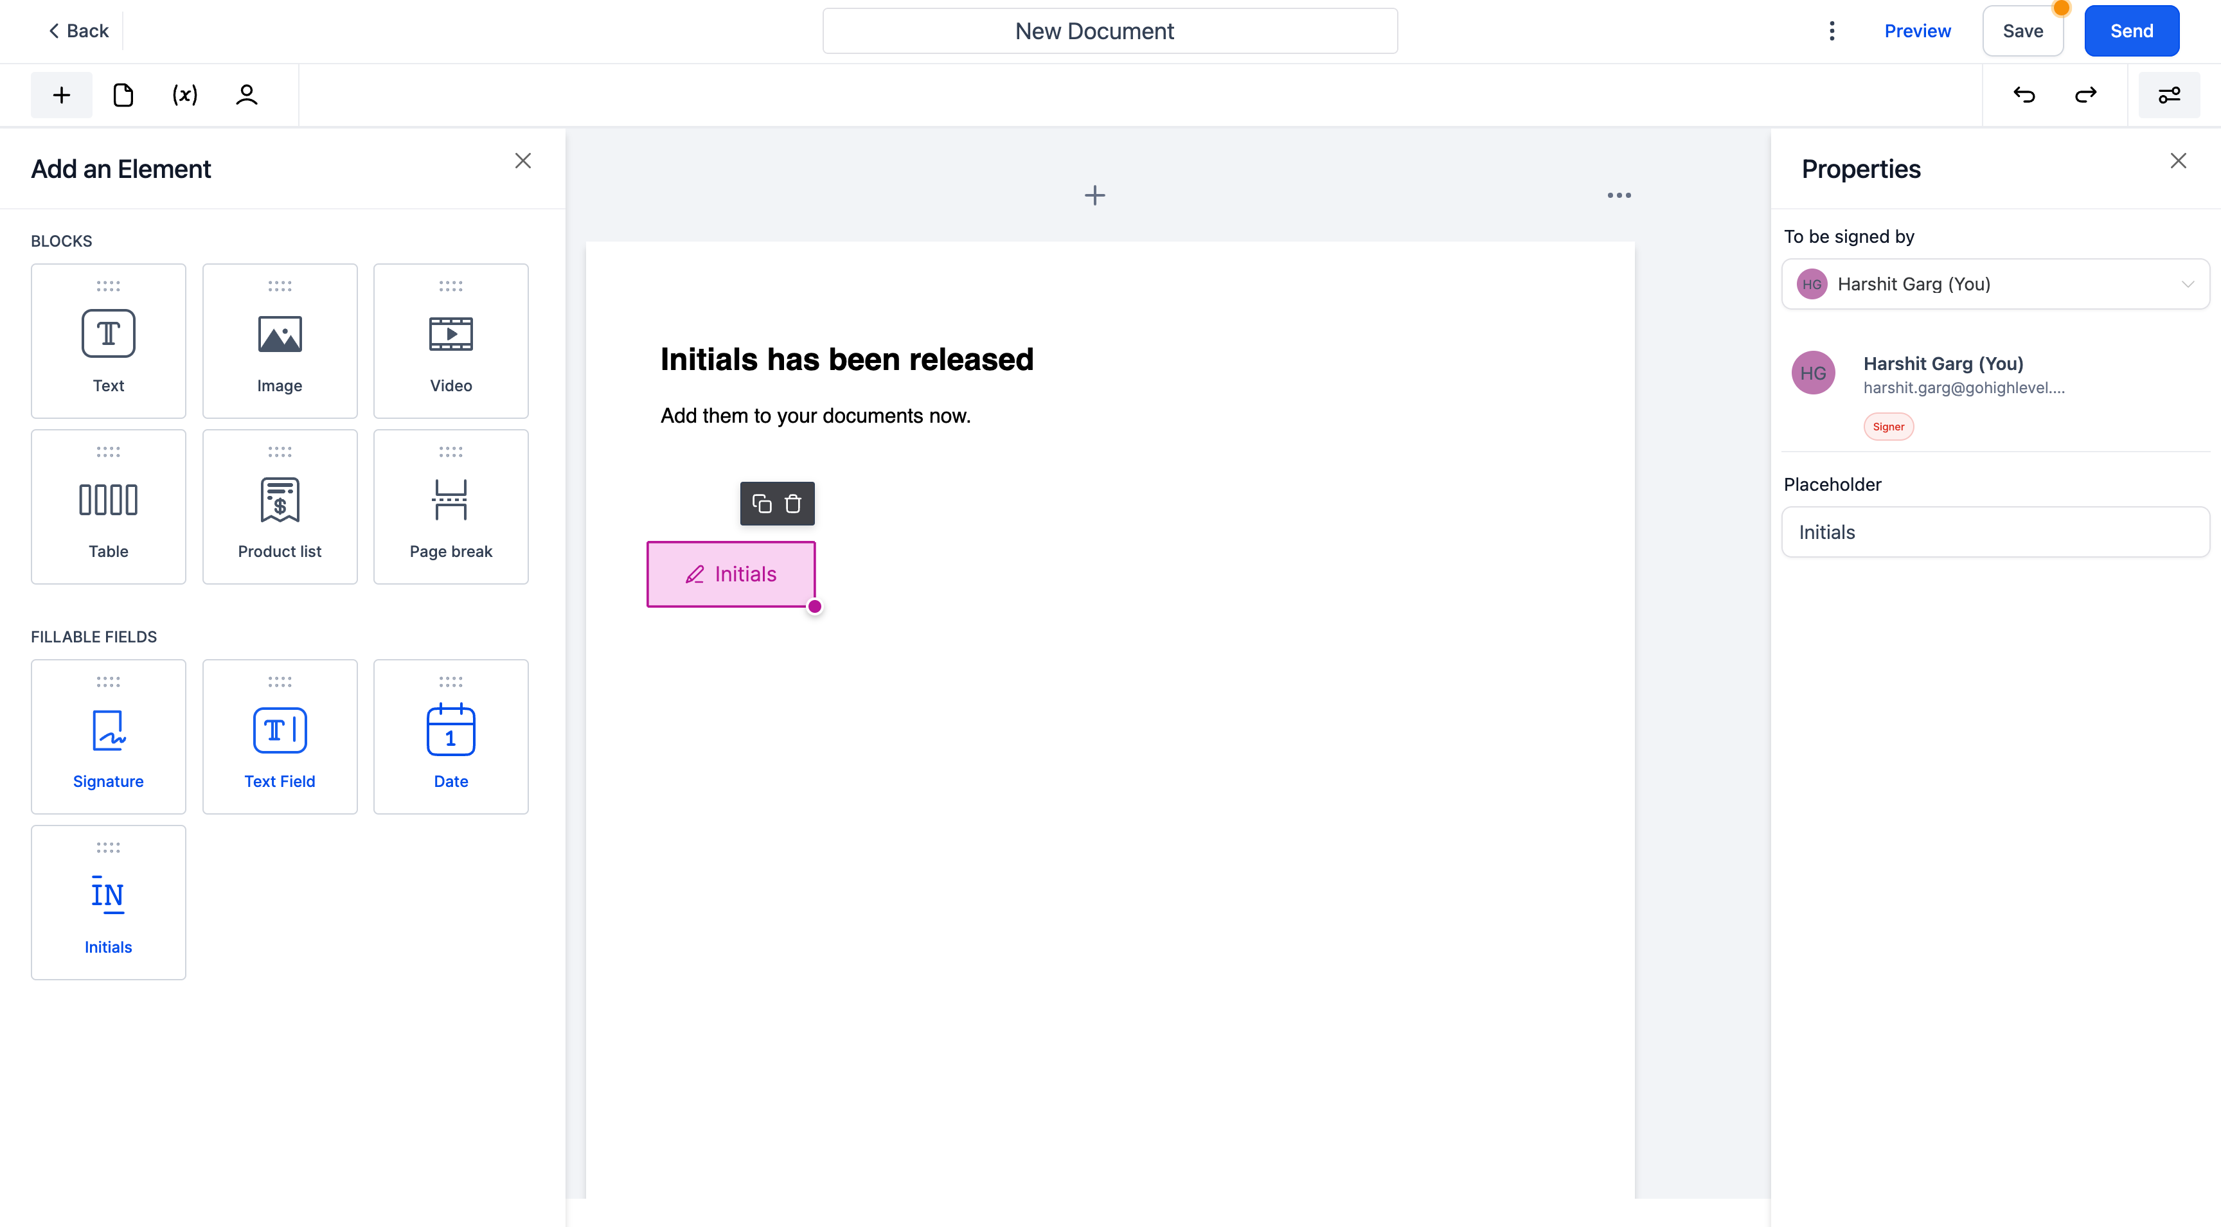The image size is (2221, 1227).
Task: Select the Page break element
Action: point(450,506)
